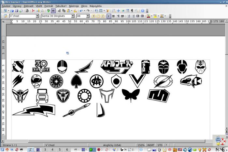228x152 pixels.
Task: Apply Highlighting color swatch
Action: [x=155, y=16]
